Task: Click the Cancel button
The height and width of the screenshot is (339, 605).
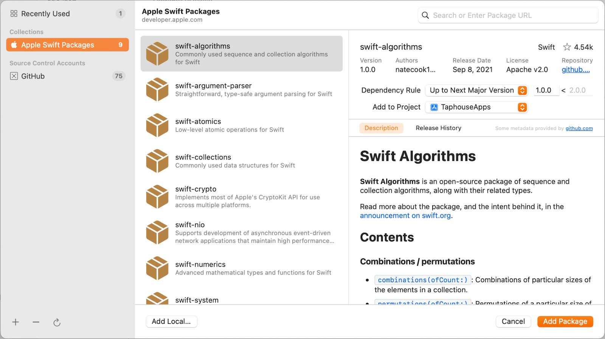Action: 513,321
